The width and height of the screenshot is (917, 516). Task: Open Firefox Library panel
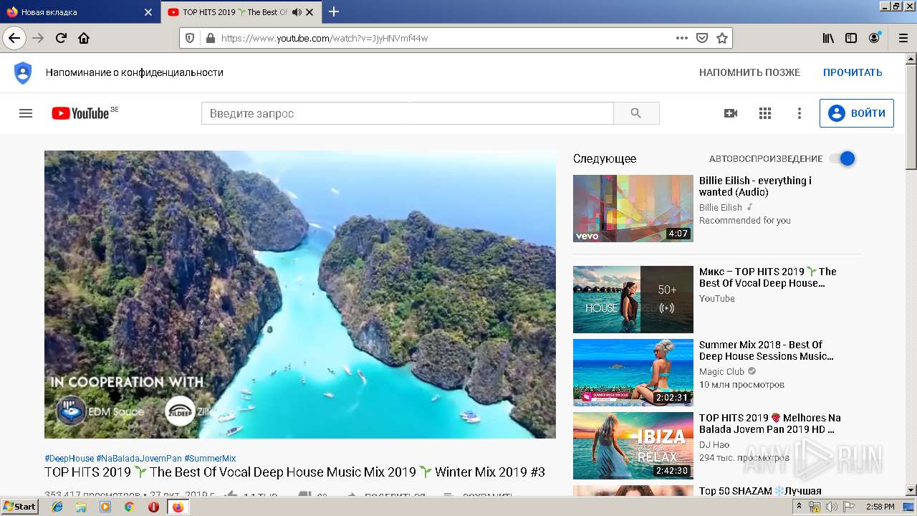coord(828,38)
